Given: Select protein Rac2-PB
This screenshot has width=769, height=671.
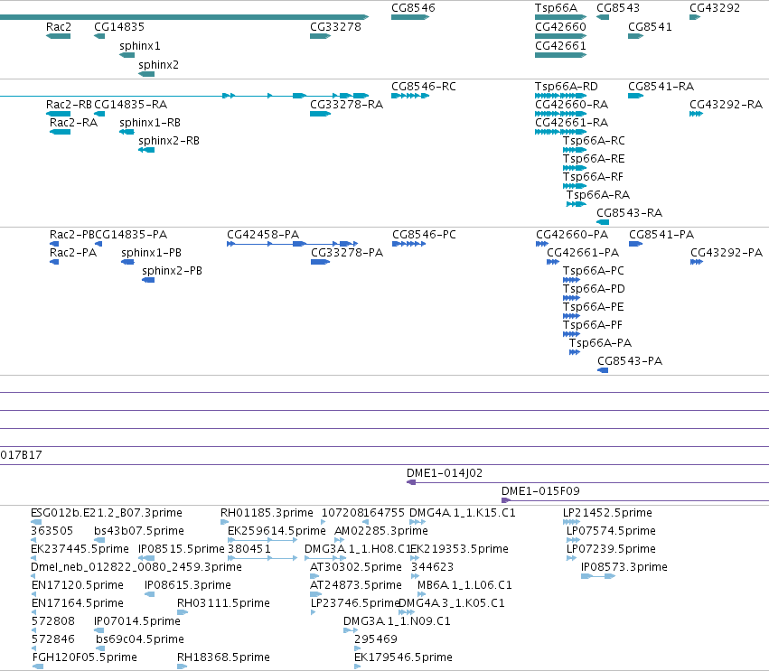Looking at the screenshot, I should click(54, 244).
